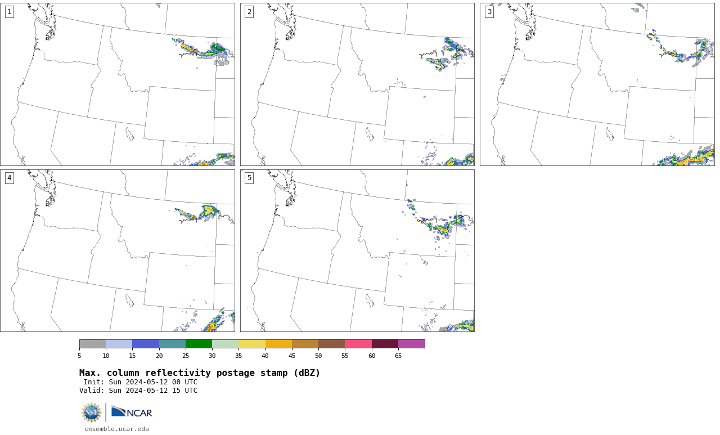Click the pale green 30-35 dBZ swatch

[x=226, y=344]
